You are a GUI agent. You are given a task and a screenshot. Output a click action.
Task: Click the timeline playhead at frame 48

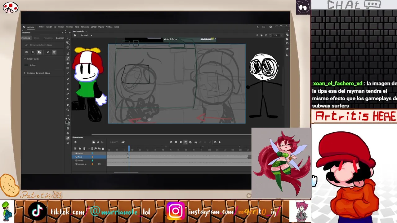(x=129, y=149)
